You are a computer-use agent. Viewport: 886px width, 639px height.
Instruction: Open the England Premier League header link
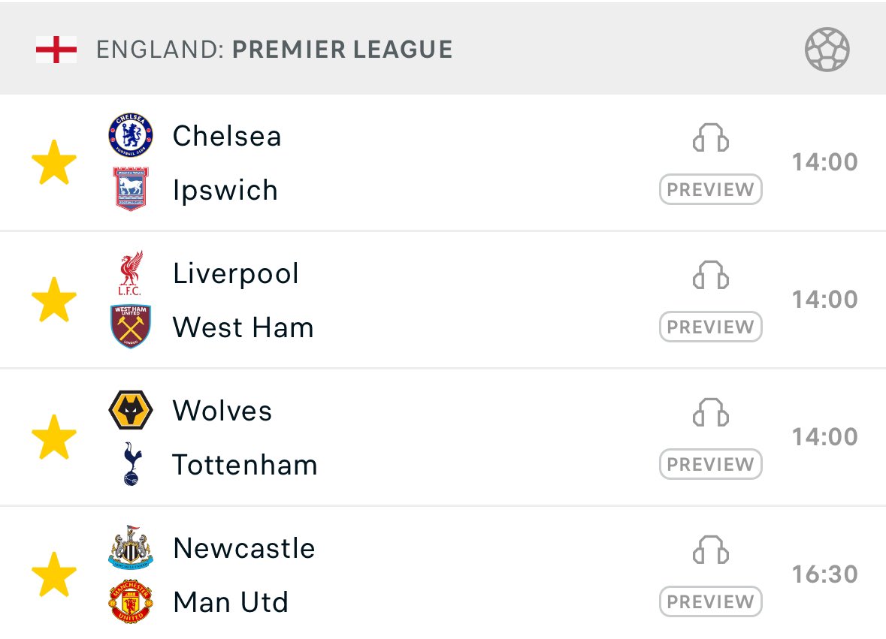point(274,50)
